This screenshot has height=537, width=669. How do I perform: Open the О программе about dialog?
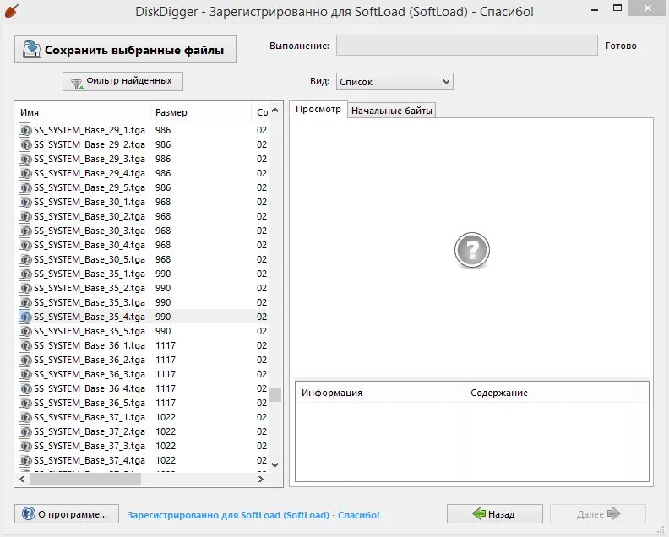67,514
